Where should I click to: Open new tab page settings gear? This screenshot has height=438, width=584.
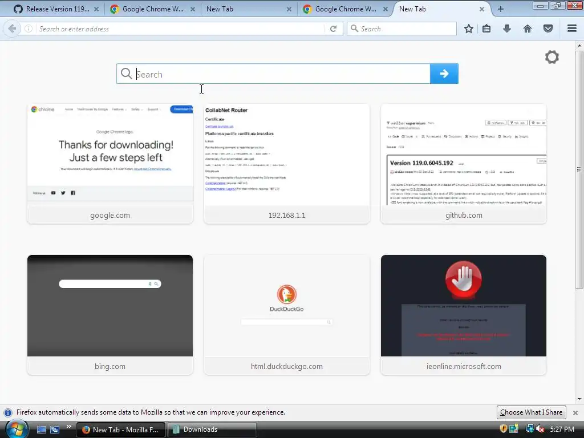click(x=552, y=57)
